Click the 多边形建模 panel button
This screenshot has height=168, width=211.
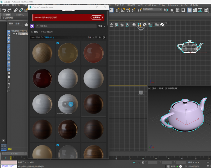(8, 18)
